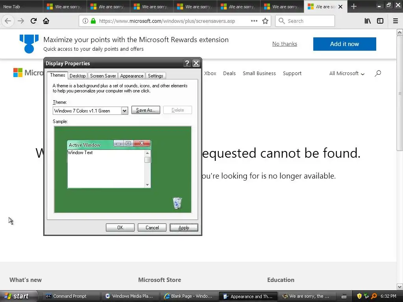This screenshot has height=302, width=403.
Task: Click the network tray icon beside shield
Action: pos(366,296)
